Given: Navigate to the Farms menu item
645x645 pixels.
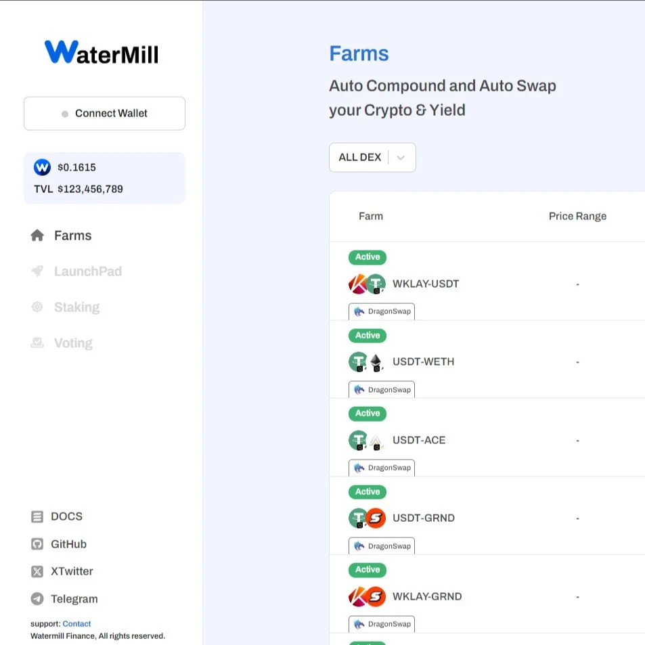Looking at the screenshot, I should pos(72,236).
